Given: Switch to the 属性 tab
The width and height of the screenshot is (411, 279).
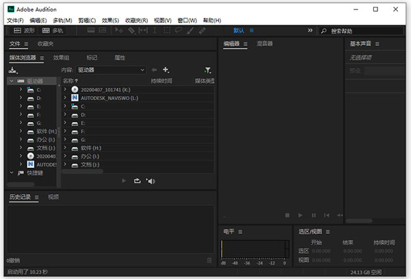Looking at the screenshot, I should pyautogui.click(x=120, y=58).
